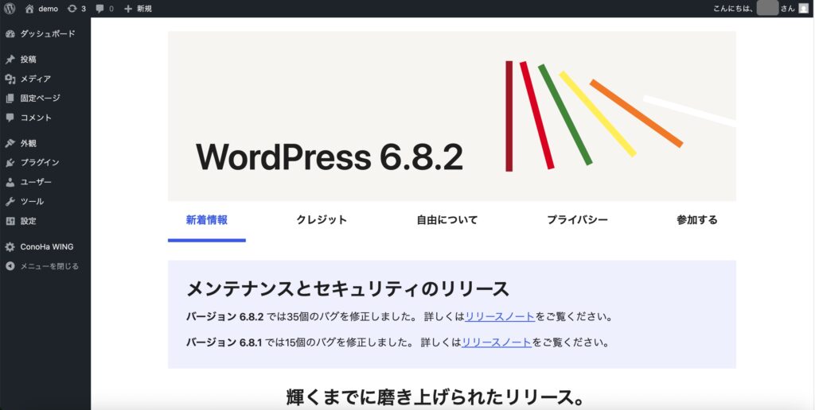Click the plus icon for 新規
This screenshot has height=410, width=815.
tap(128, 9)
